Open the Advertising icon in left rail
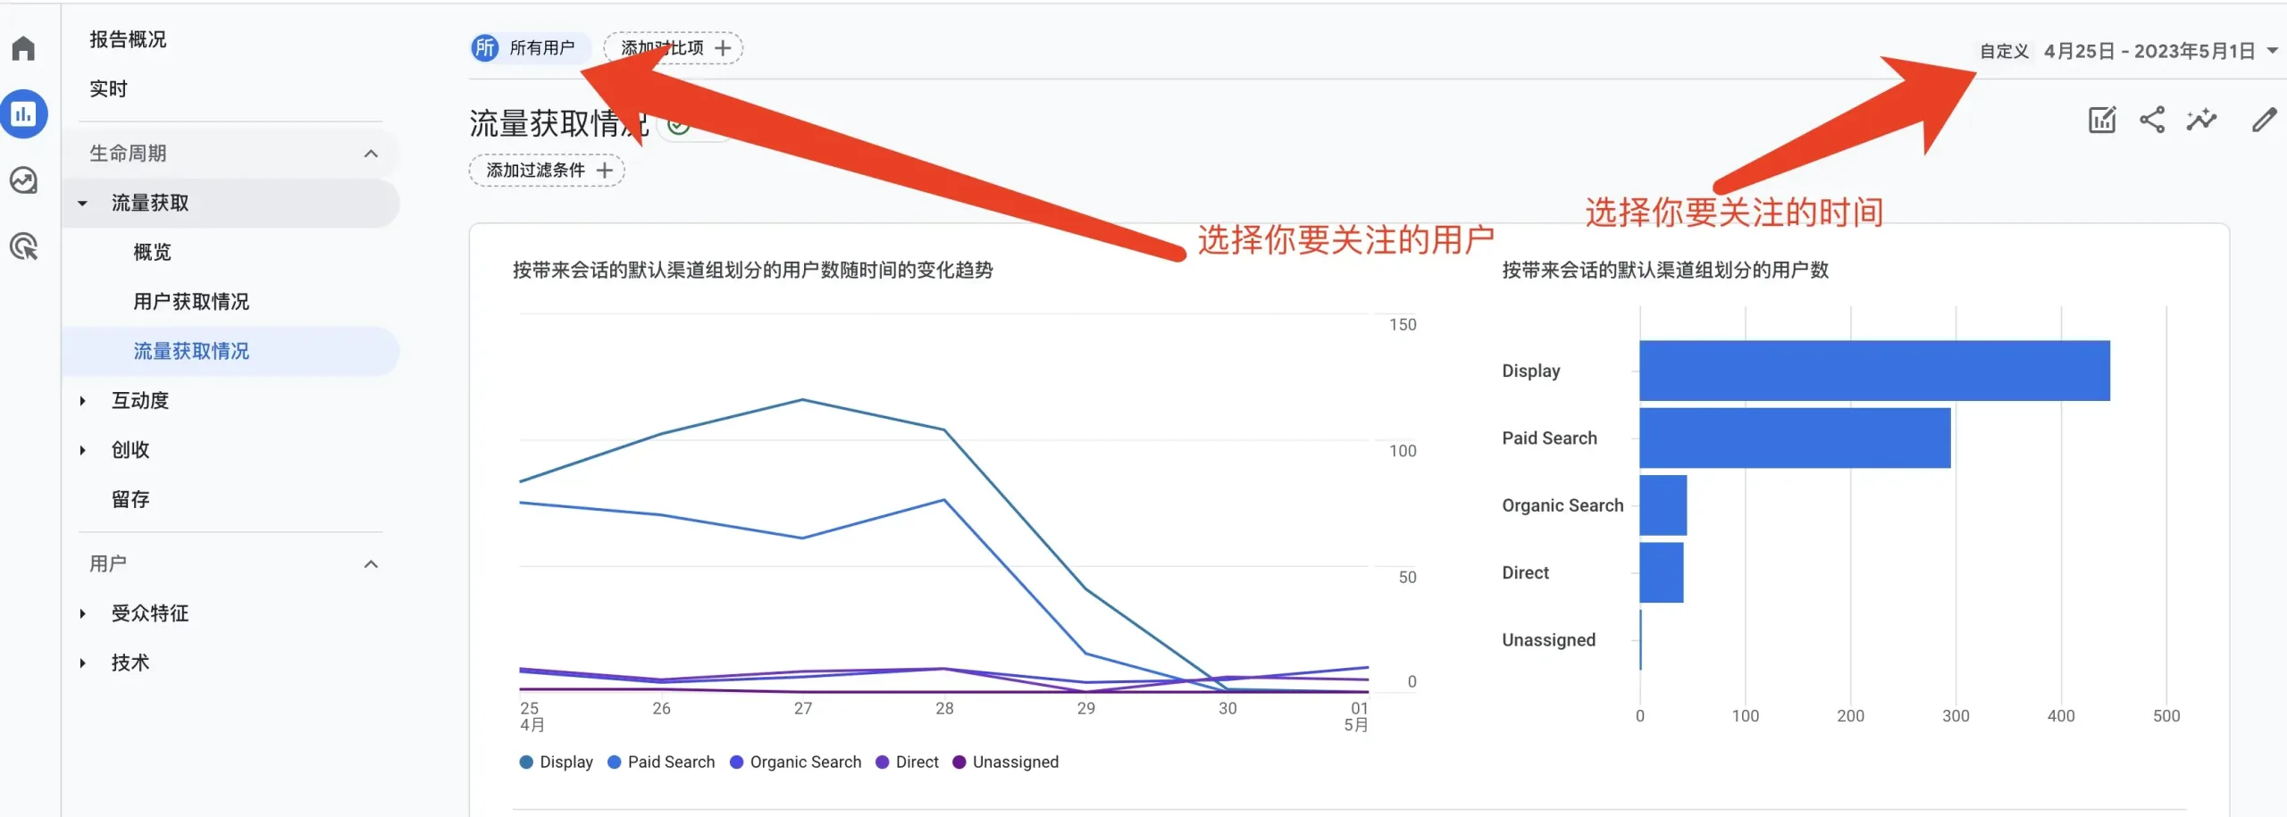2287x817 pixels. point(23,246)
